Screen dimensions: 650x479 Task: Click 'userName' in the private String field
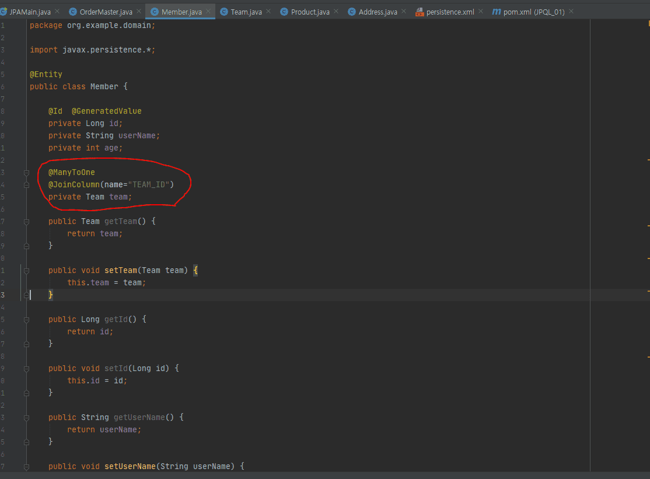(137, 135)
